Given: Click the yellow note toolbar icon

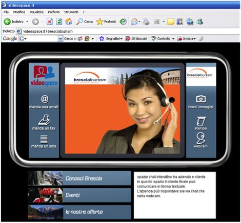Looking at the screenshot, I should coord(171,21).
